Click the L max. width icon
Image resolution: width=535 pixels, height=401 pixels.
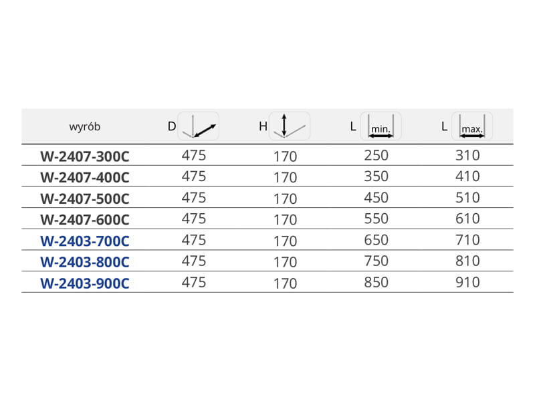point(472,126)
